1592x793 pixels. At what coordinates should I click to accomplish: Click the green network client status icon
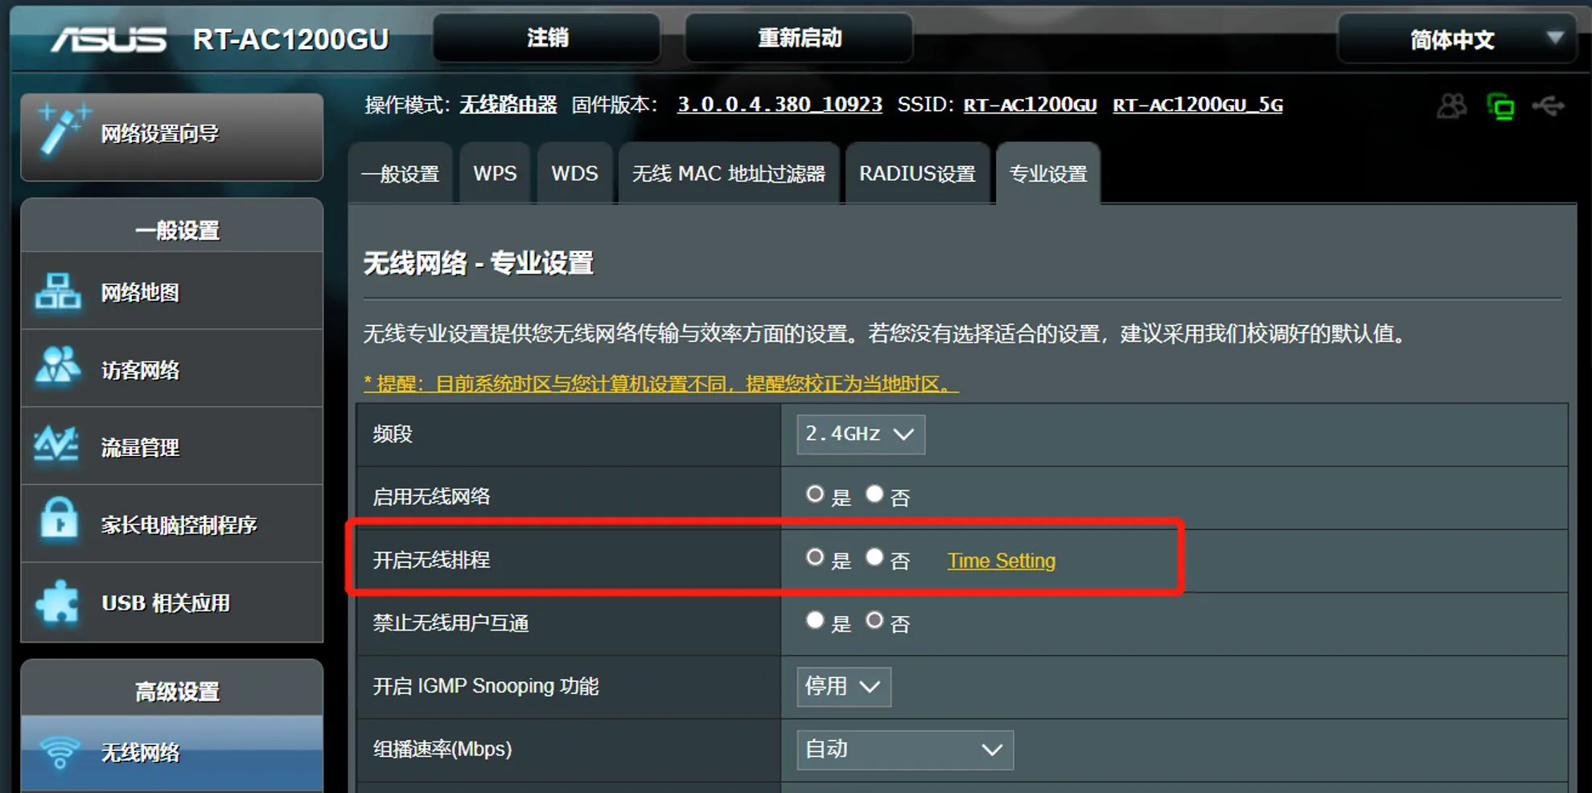1500,106
